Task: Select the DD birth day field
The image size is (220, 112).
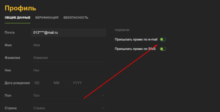Action: [x=41, y=83]
